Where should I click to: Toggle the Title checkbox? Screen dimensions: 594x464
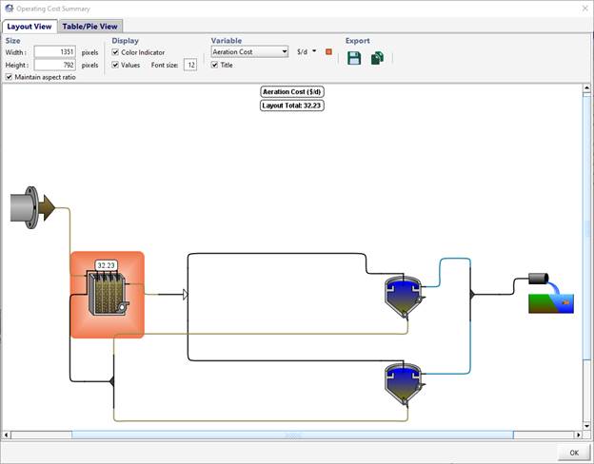pyautogui.click(x=214, y=65)
